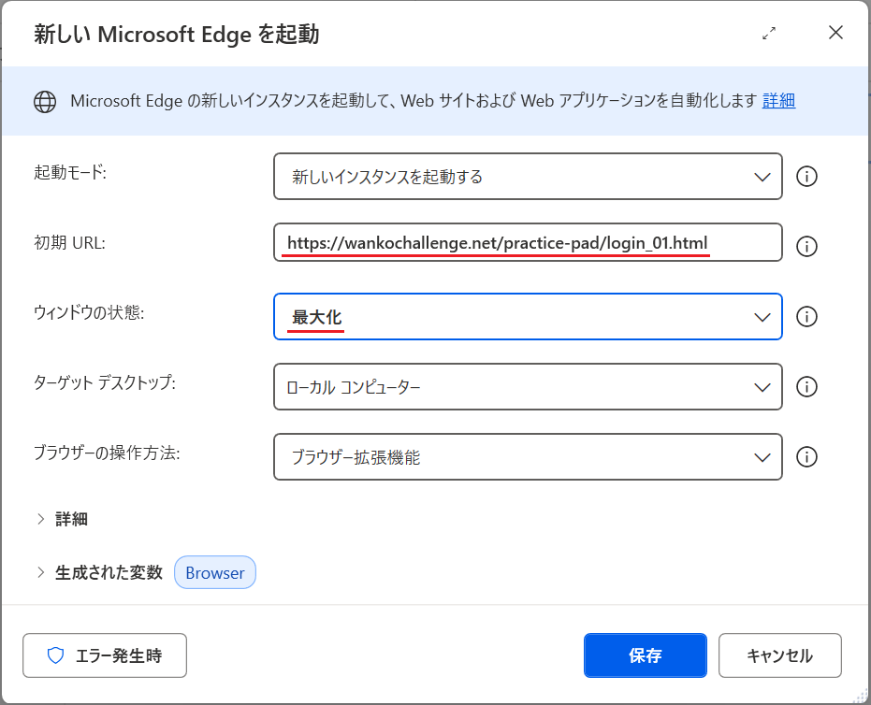Click the Browser variable chip

click(215, 572)
